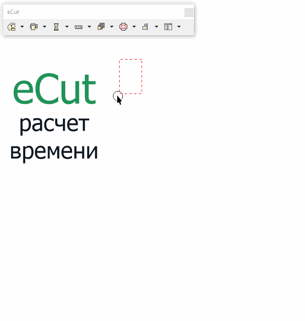Click the hourglass time calculation icon
This screenshot has height=321, width=305.
pyautogui.click(x=56, y=27)
